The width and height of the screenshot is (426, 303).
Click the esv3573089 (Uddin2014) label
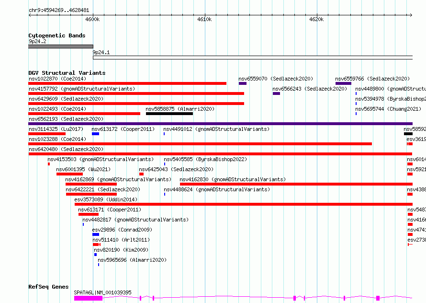(x=106, y=199)
